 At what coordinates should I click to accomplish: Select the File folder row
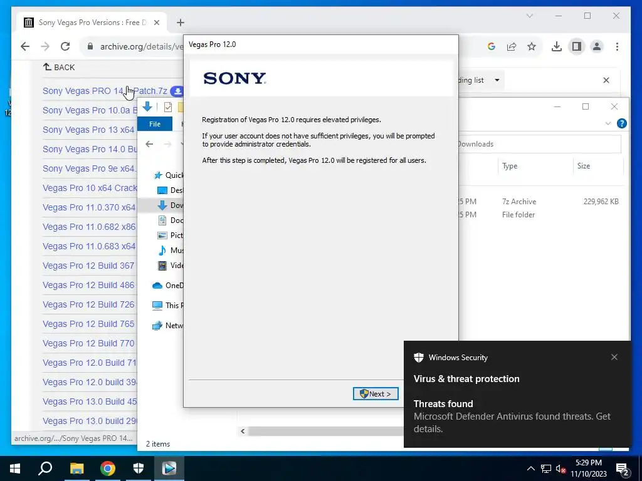point(540,215)
